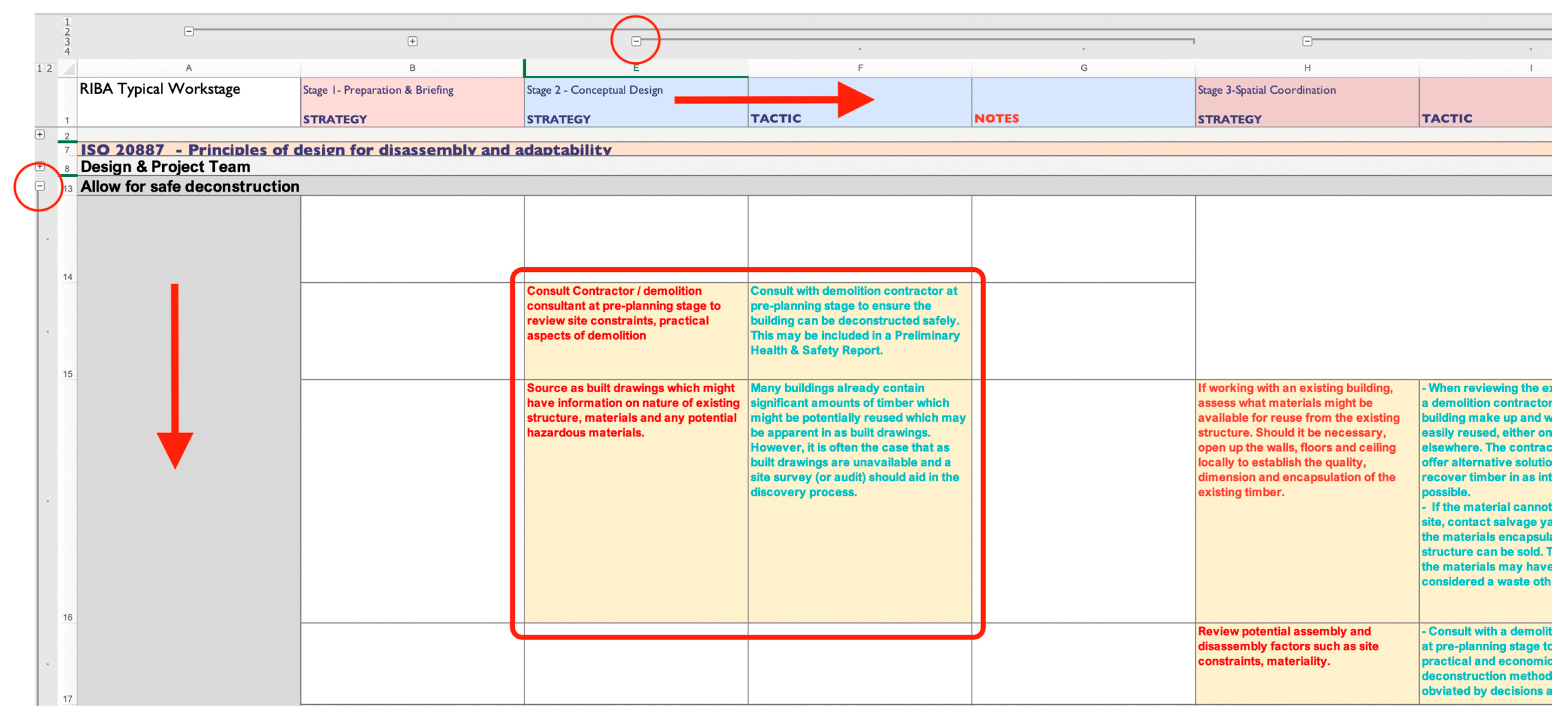Collapse the Stage 2 column group above E

635,41
